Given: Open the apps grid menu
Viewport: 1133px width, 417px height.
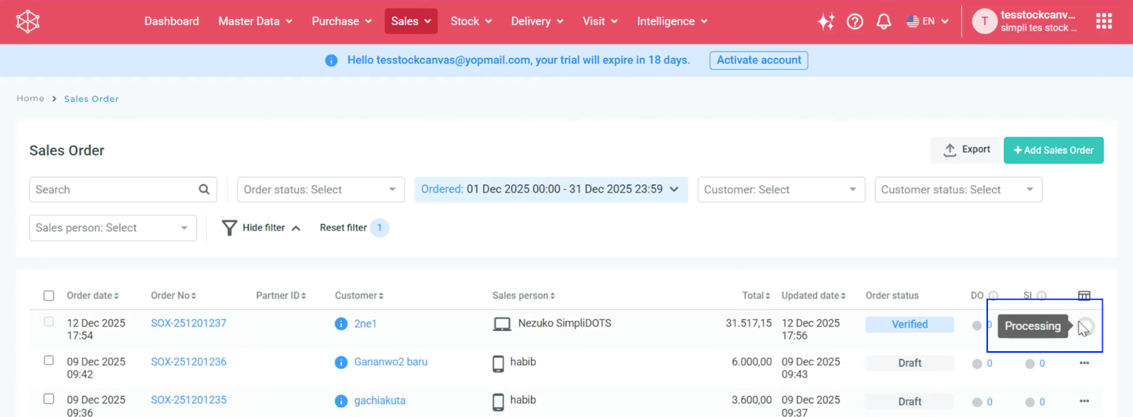Looking at the screenshot, I should [x=1103, y=21].
